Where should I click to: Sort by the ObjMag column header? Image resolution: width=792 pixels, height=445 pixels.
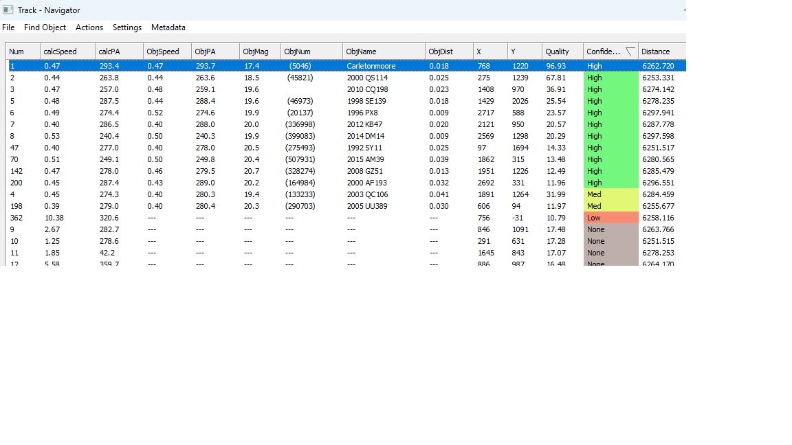[x=260, y=52]
